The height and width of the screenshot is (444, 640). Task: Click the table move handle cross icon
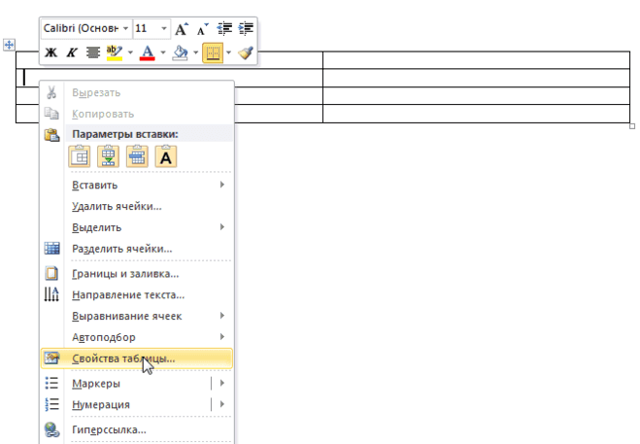pos(9,45)
